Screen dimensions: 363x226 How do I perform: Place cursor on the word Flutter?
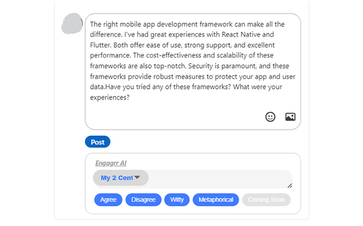tap(101, 45)
